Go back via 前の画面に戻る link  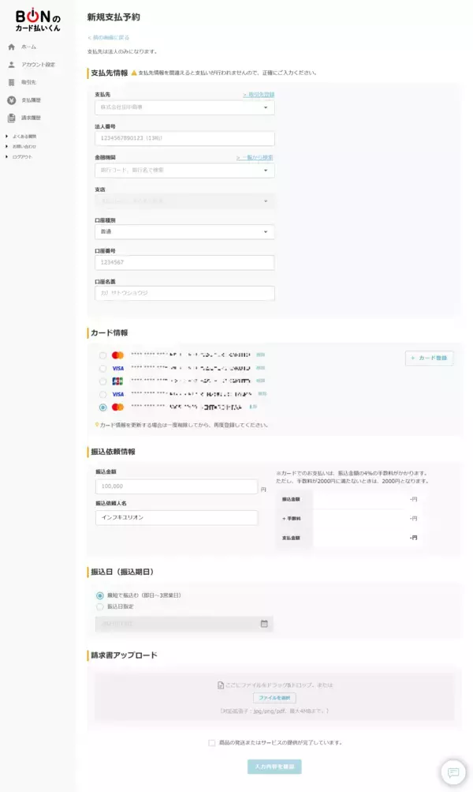pyautogui.click(x=110, y=37)
